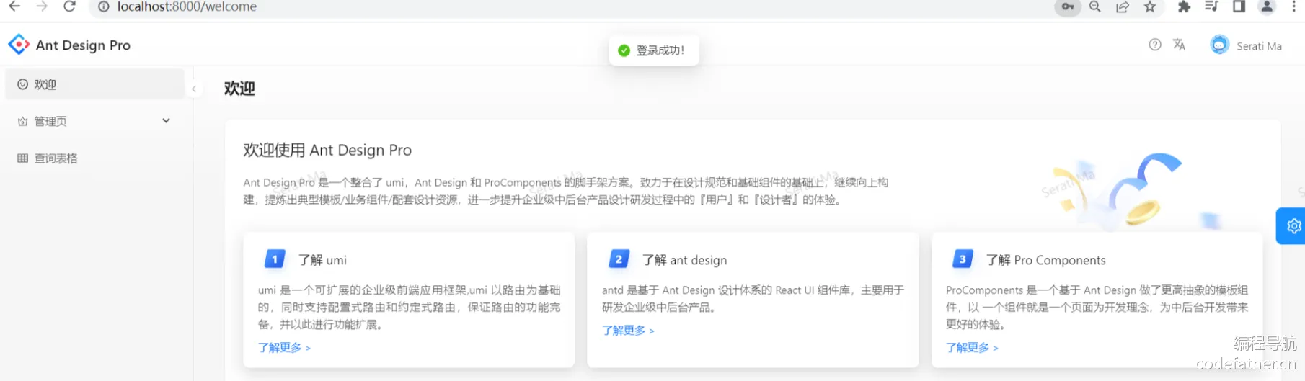Click the green success checkmark icon

coord(624,50)
